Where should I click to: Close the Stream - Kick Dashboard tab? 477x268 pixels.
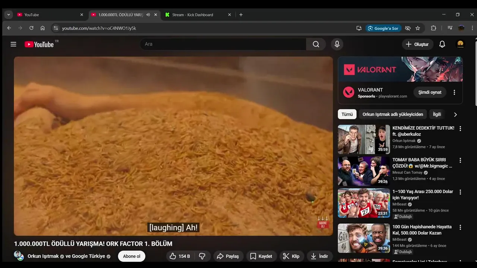[x=230, y=15]
